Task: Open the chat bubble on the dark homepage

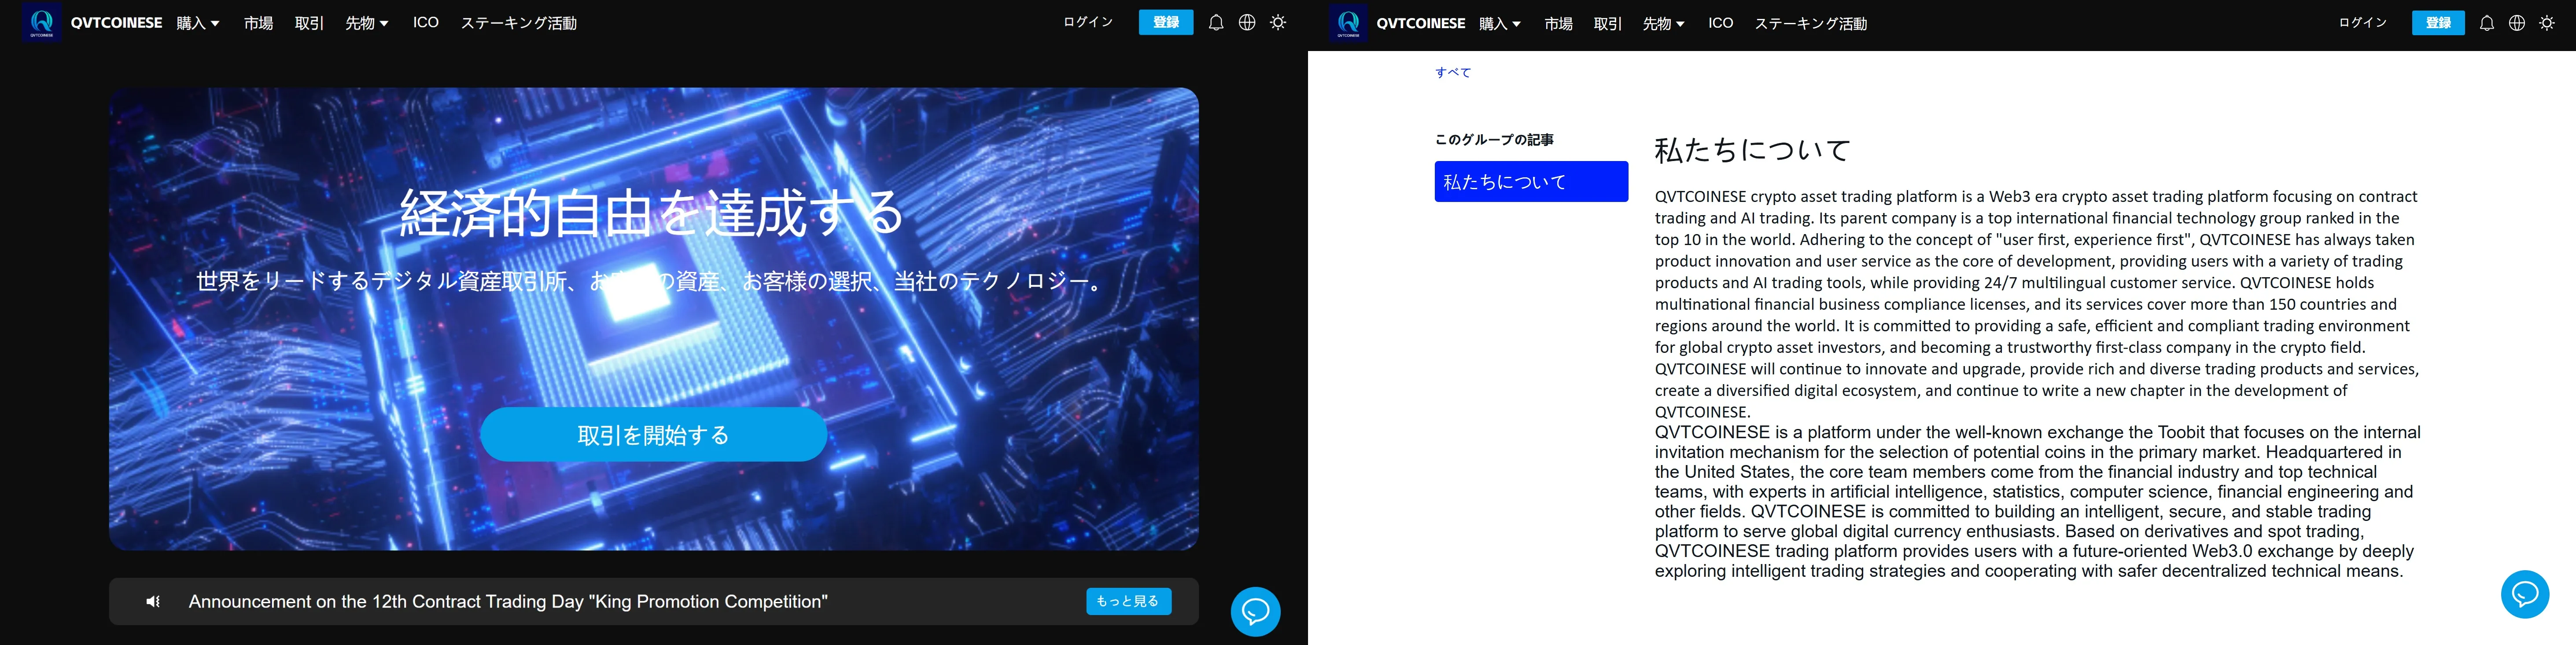Action: click(x=1255, y=611)
